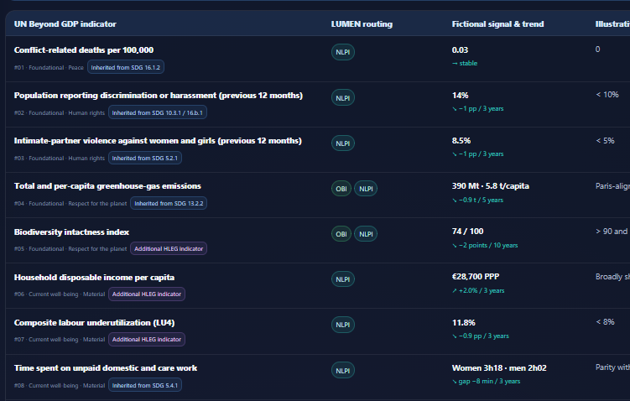Click the '< 10%' target value
The width and height of the screenshot is (630, 401).
click(607, 95)
